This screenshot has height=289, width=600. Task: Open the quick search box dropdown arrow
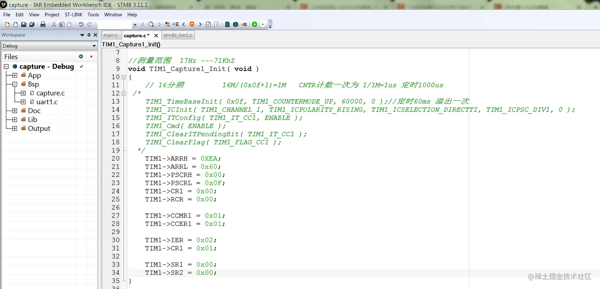(135, 25)
